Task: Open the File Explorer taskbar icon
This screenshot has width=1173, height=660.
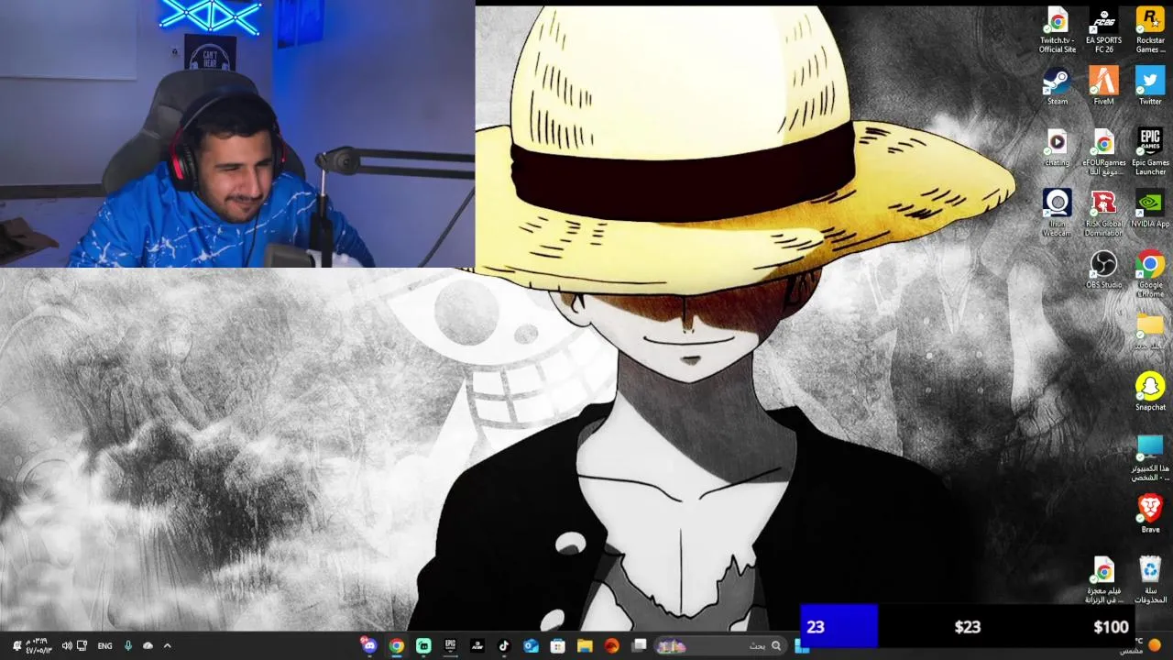Action: [585, 645]
